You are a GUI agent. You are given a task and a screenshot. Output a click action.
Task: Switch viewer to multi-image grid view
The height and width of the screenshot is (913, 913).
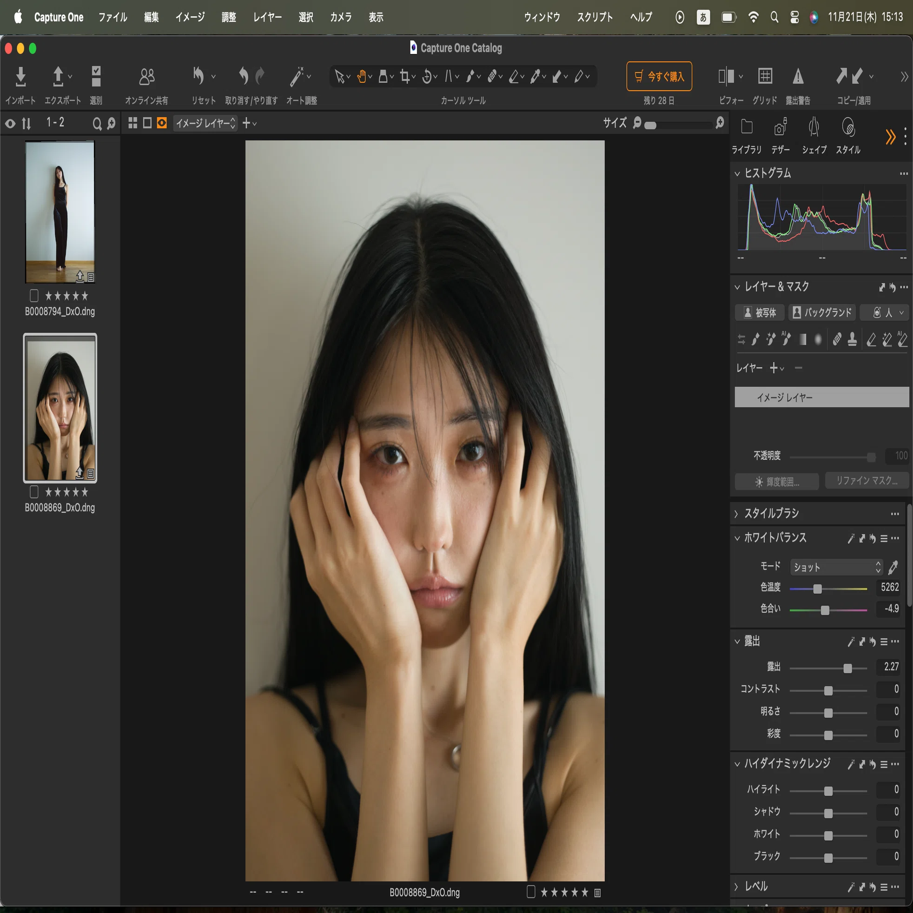(133, 123)
